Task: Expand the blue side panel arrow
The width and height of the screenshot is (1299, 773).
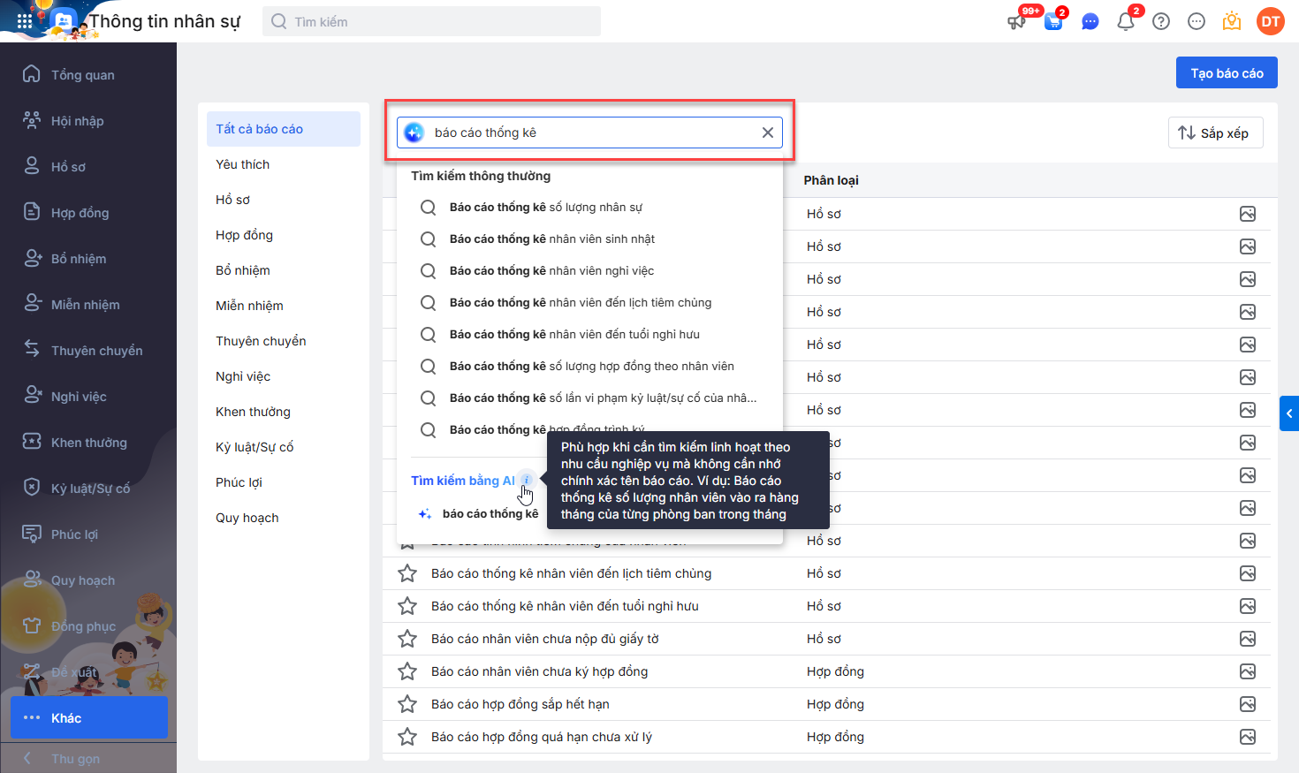Action: pos(1289,413)
